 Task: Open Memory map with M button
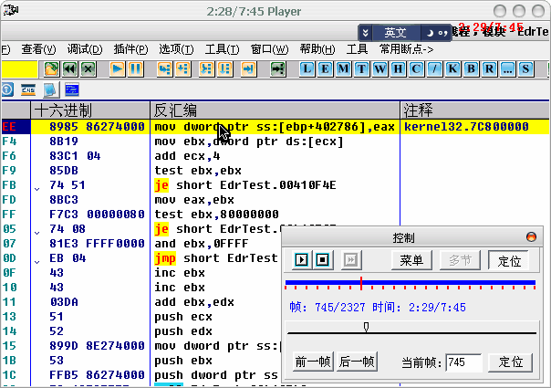pos(343,68)
